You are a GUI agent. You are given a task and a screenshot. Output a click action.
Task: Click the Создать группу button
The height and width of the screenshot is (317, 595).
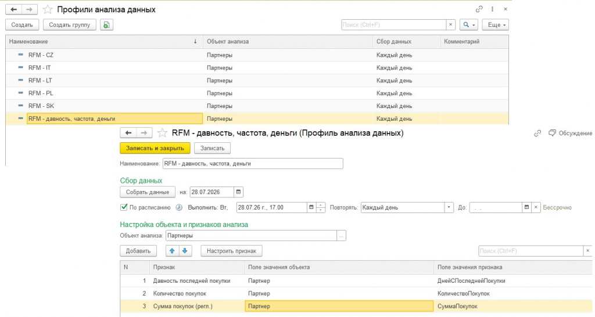(x=70, y=24)
